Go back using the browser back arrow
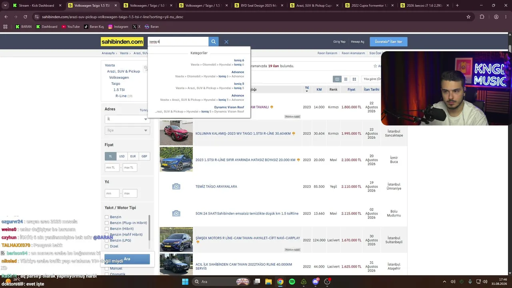 [x=6, y=17]
